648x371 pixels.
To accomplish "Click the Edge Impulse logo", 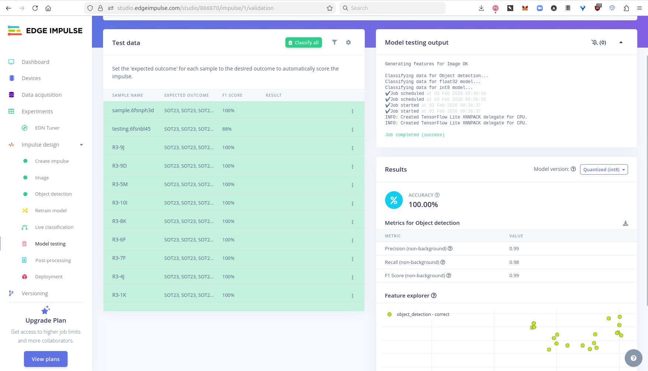I will point(45,31).
